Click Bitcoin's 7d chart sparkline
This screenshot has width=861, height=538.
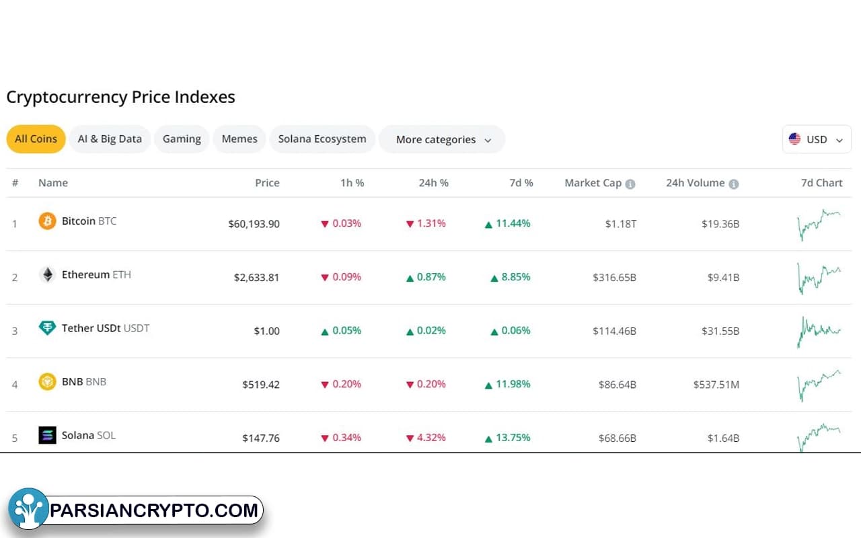click(x=819, y=224)
